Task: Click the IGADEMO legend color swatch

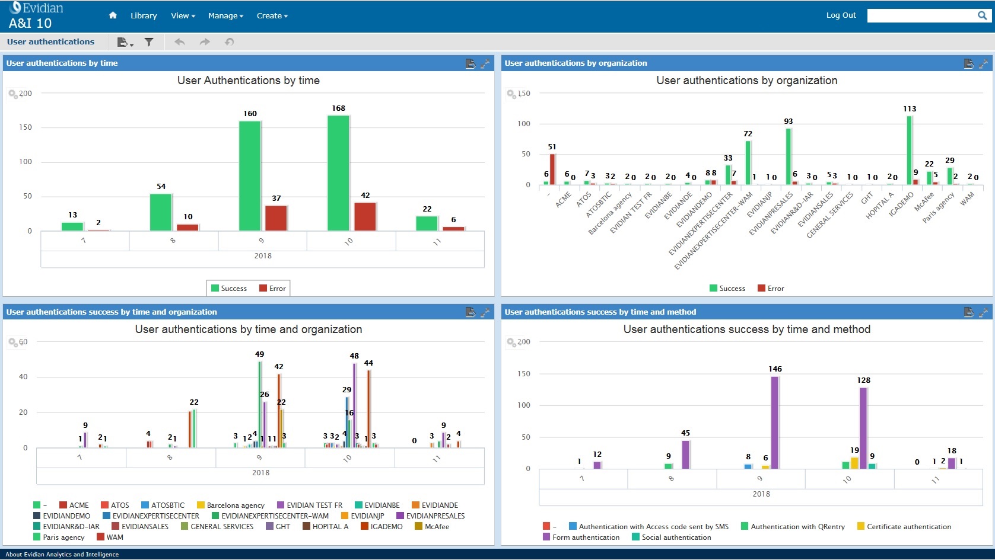Action: tap(364, 527)
